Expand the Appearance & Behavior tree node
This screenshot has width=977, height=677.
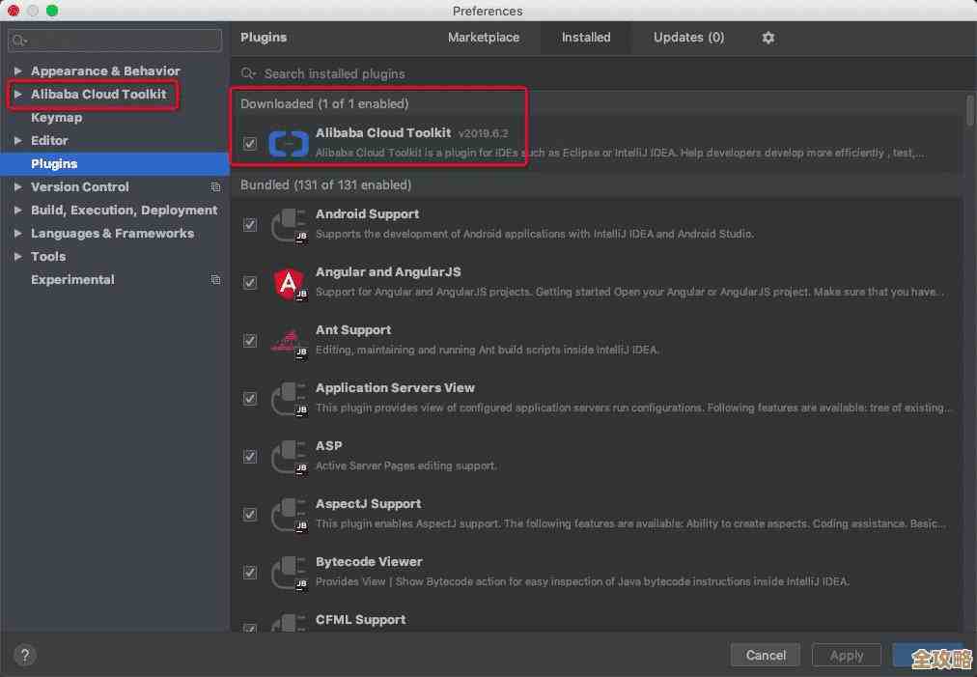[x=17, y=71]
